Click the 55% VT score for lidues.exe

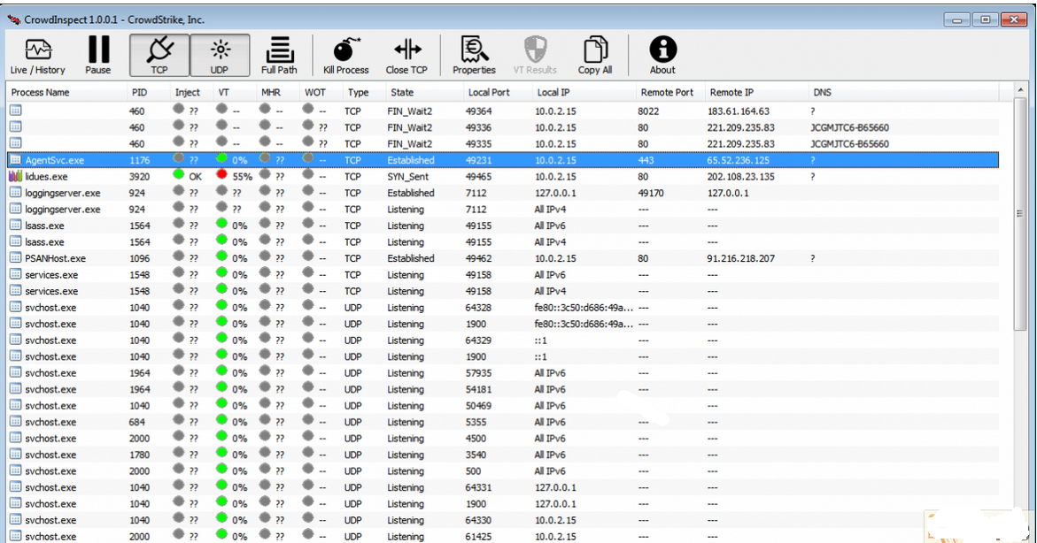point(242,176)
